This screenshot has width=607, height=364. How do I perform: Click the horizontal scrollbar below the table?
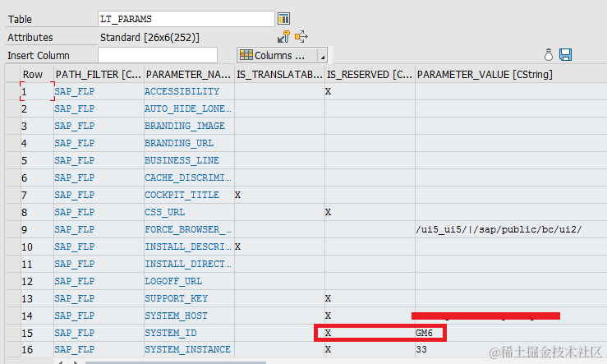click(175, 362)
